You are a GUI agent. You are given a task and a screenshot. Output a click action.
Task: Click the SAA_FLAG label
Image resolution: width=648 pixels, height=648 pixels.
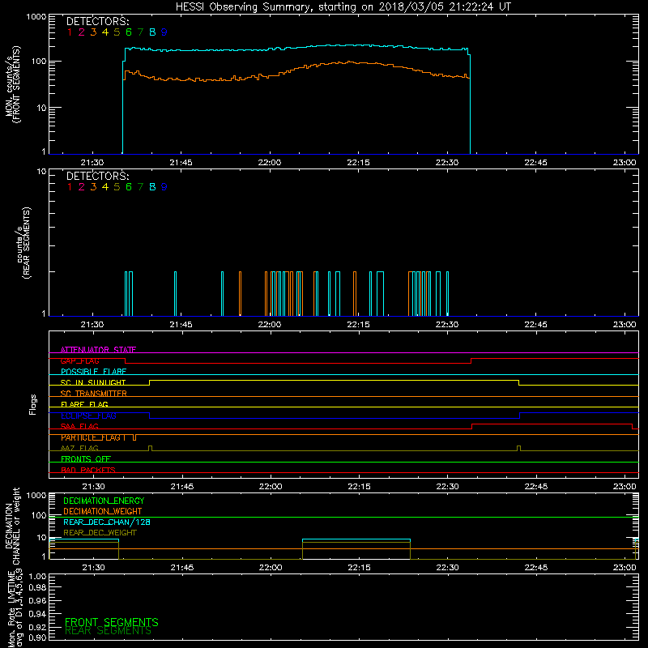click(x=79, y=426)
